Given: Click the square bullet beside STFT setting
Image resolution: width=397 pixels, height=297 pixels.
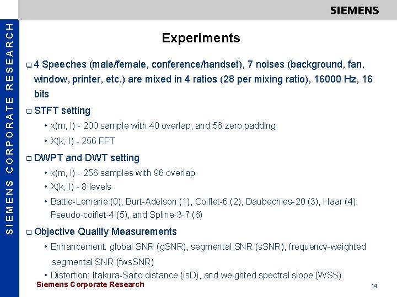Looking at the screenshot, I should click(x=29, y=111).
